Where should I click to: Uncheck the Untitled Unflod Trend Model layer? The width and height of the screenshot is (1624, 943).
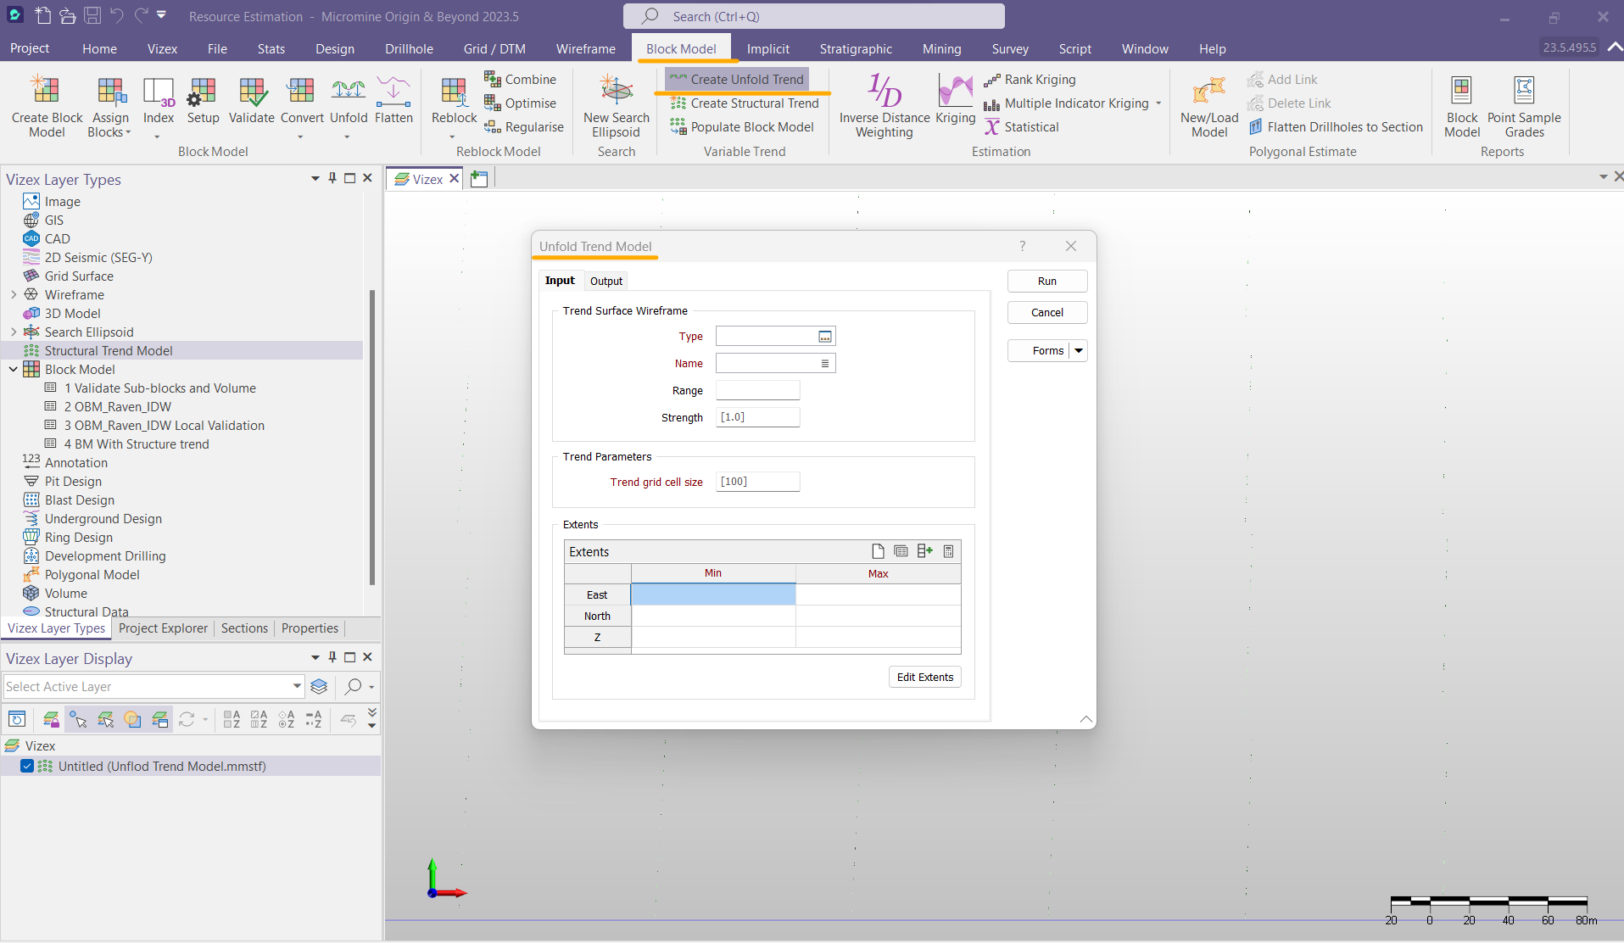(27, 766)
